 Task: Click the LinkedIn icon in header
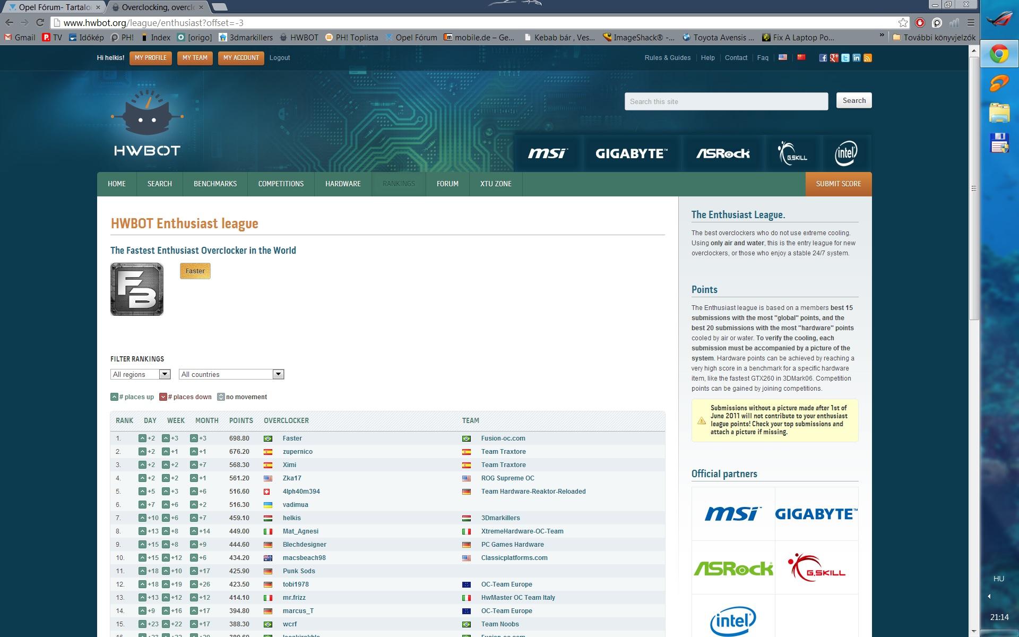(856, 58)
